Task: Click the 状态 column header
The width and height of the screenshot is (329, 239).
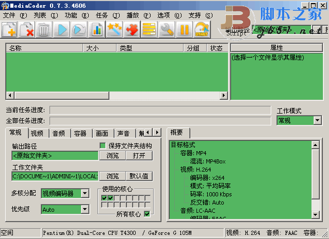Action: coord(218,48)
